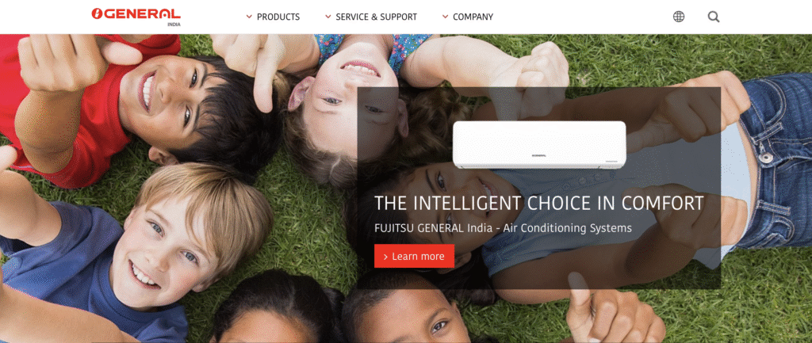Open the globe language selector icon

[679, 17]
